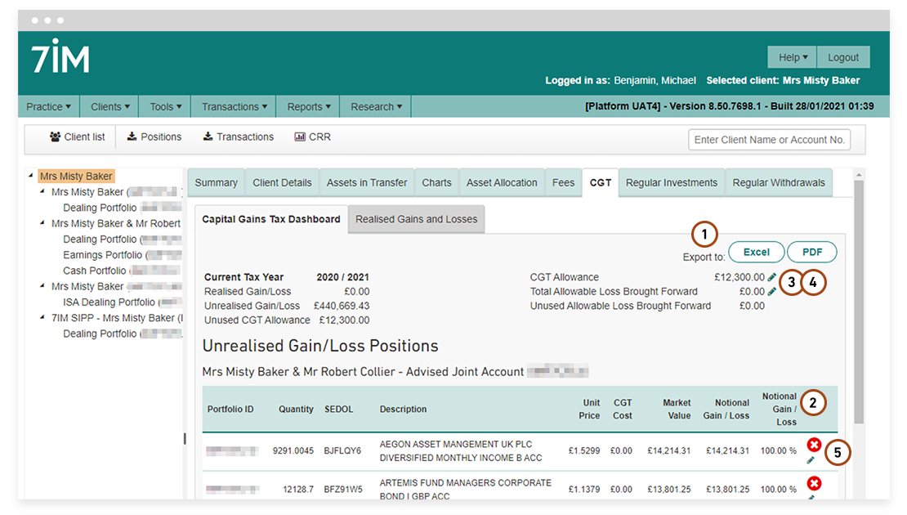
Task: Open Client list via its people icon
Action: click(x=55, y=137)
